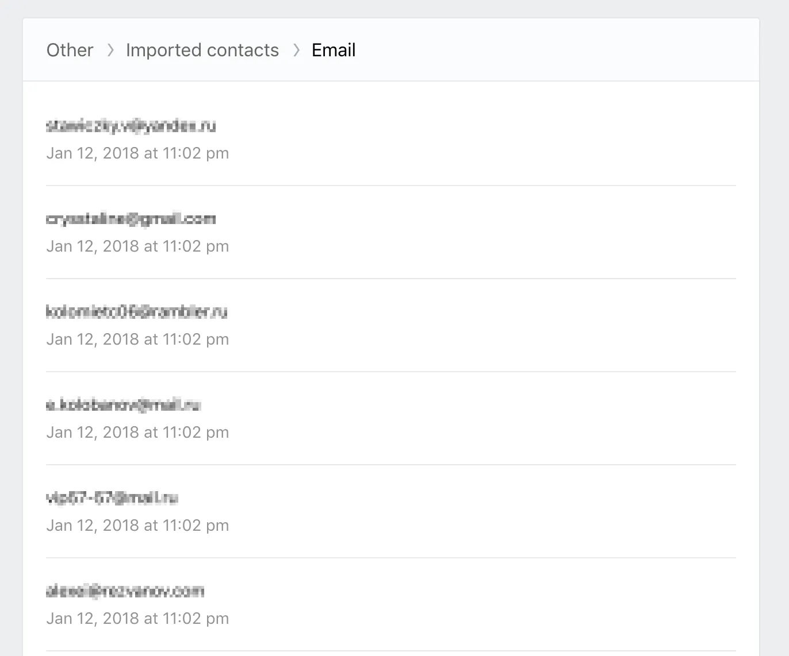The height and width of the screenshot is (656, 789).
Task: Click the date below the a.kolobanov email
Action: point(137,433)
